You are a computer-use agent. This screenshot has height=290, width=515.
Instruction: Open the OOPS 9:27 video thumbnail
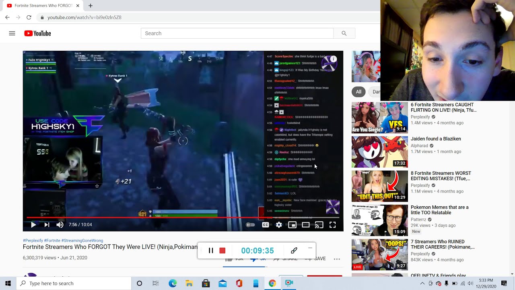tap(380, 255)
